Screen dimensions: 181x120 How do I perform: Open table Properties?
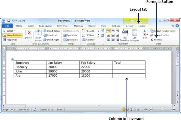(x=10, y=40)
